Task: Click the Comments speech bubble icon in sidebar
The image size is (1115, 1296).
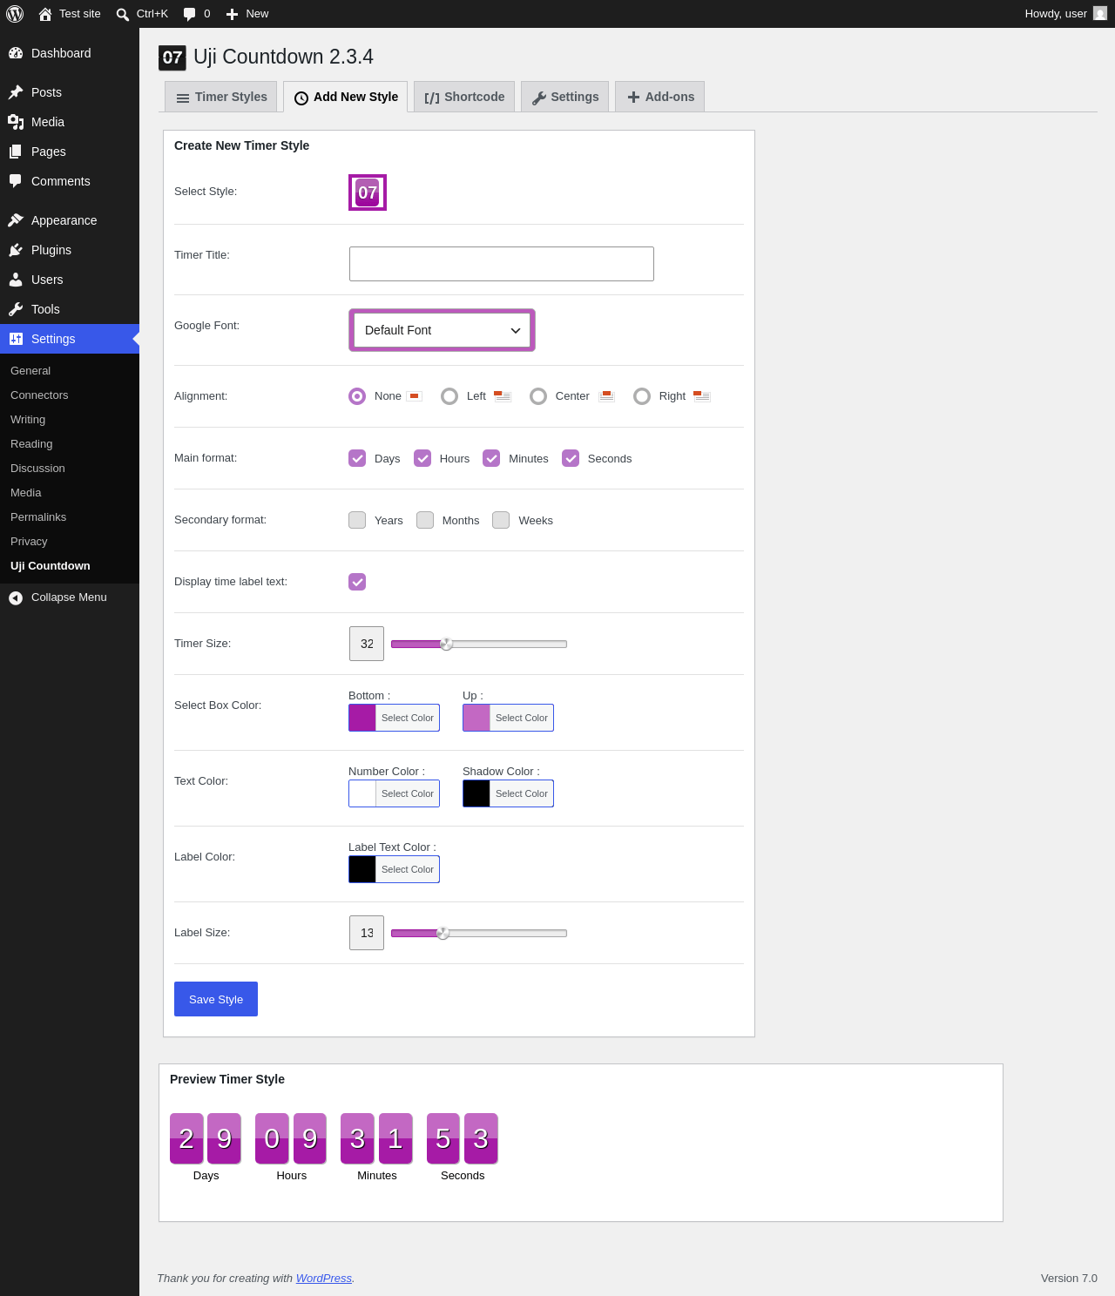Action: 16,181
